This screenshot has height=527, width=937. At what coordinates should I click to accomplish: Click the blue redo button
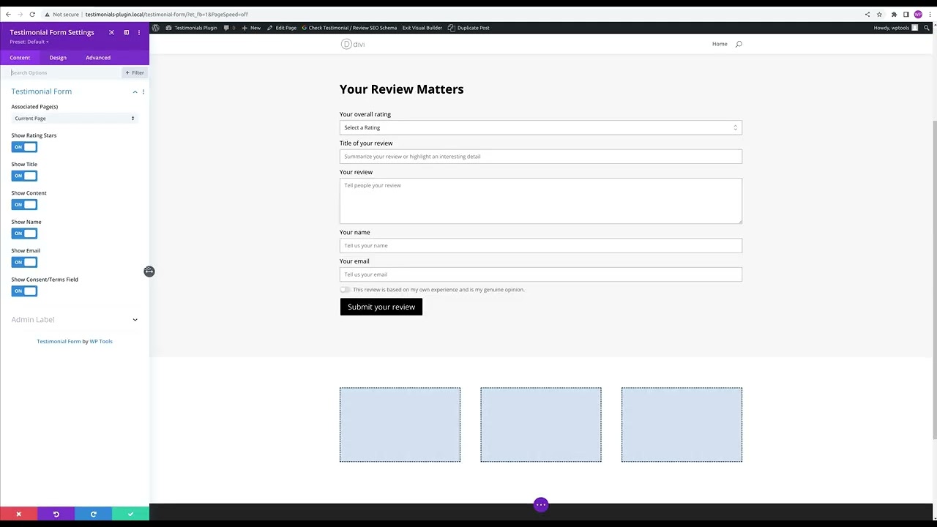[93, 514]
